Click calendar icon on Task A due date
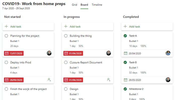Viewport: 176px width, 100px height. 125,53
